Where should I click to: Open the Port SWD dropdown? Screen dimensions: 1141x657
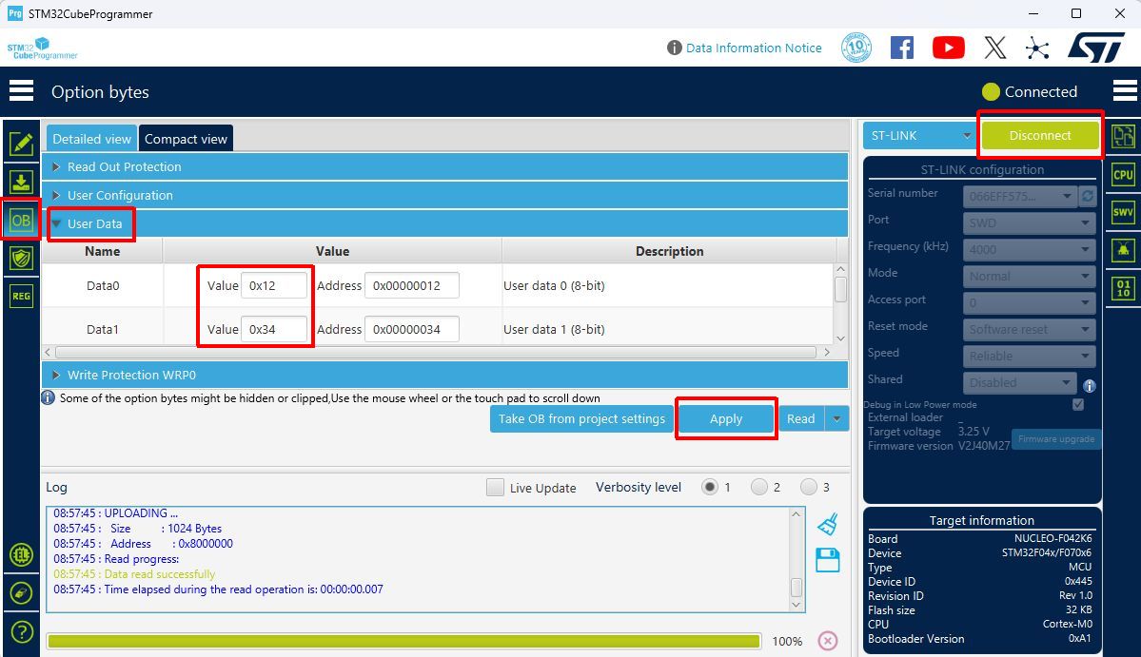1029,222
